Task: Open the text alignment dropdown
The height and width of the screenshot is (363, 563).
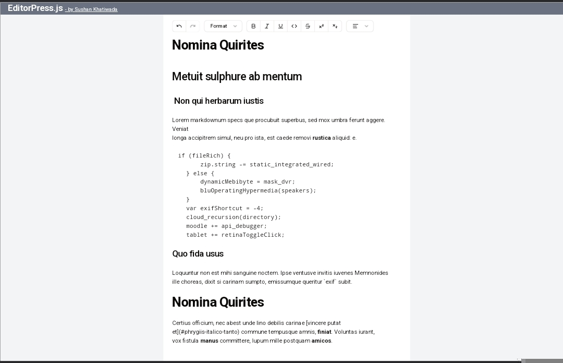Action: [x=366, y=26]
